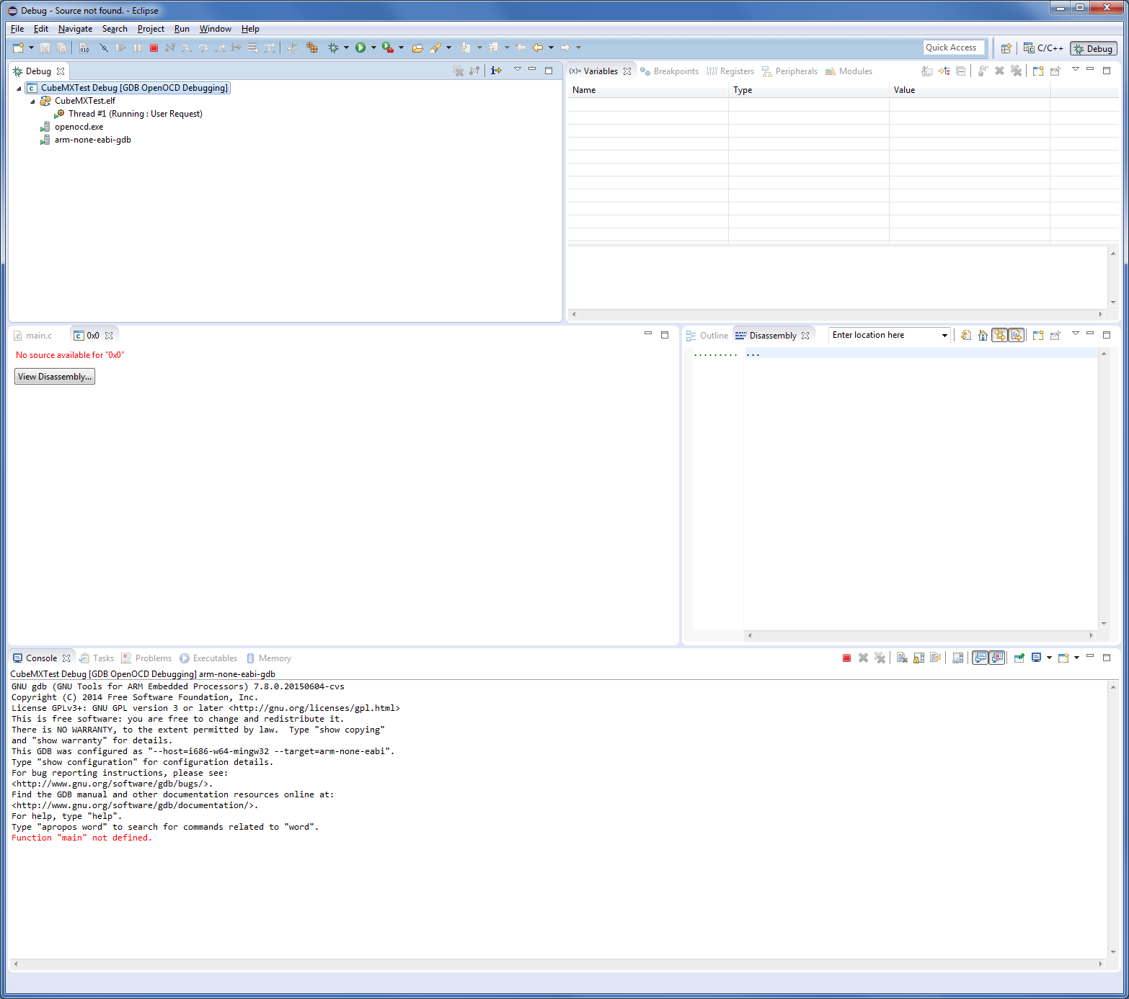Toggle Scroll Lock in Console toolbar

click(x=918, y=658)
